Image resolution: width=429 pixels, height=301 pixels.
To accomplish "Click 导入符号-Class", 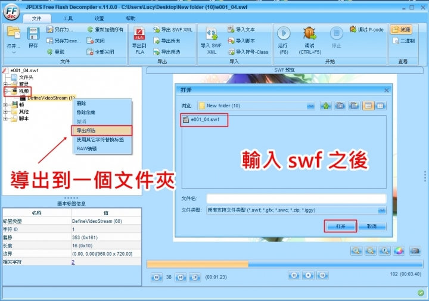I will click(248, 52).
